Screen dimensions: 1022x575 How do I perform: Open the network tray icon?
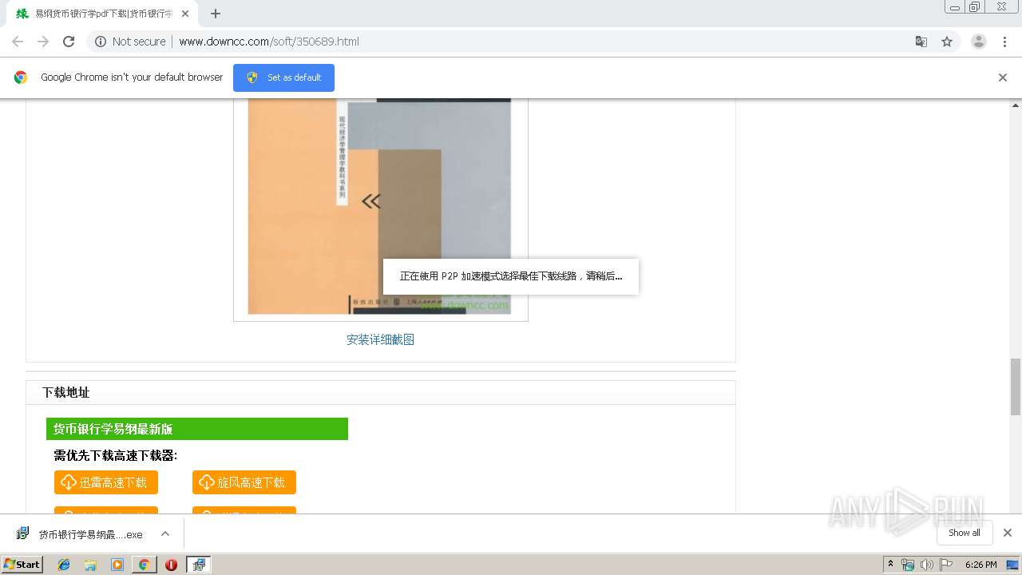click(x=908, y=565)
